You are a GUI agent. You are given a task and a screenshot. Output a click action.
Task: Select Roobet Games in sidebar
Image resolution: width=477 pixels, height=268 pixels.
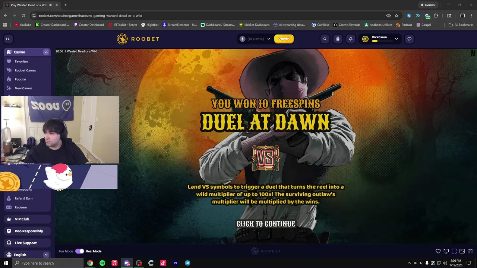27,70
